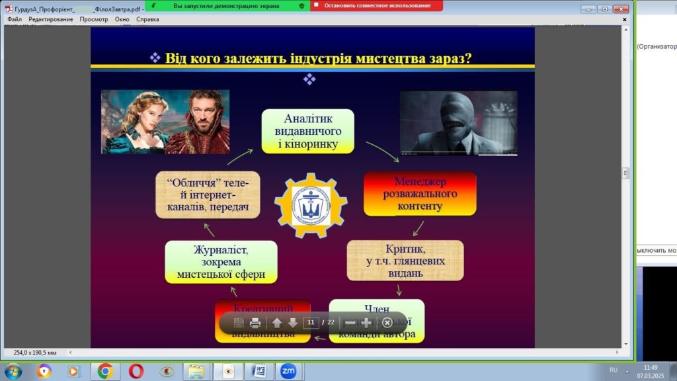Click the PDF icon in the title bar
677x381 pixels.
pos(8,9)
